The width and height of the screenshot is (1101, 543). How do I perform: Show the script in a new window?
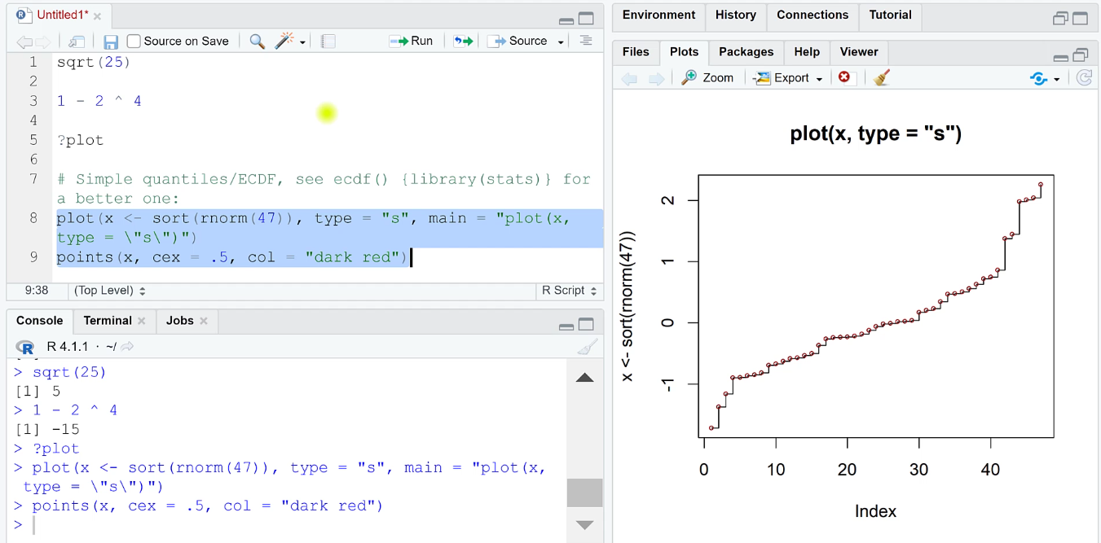77,42
